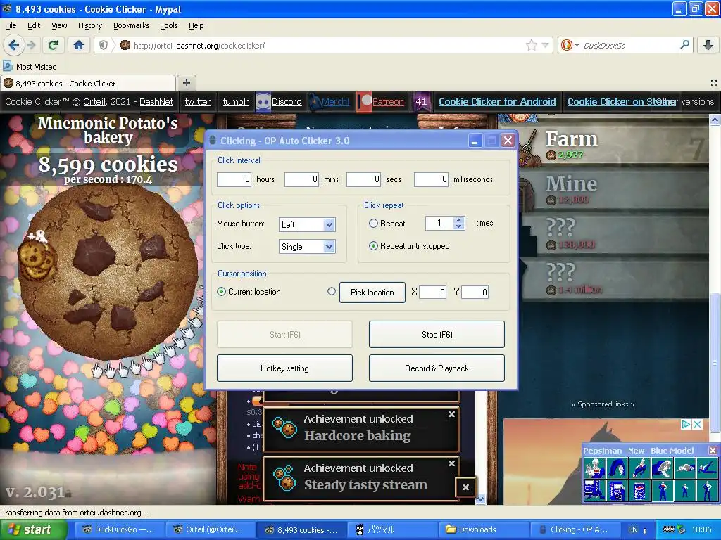Click the hours input field

[x=234, y=179]
